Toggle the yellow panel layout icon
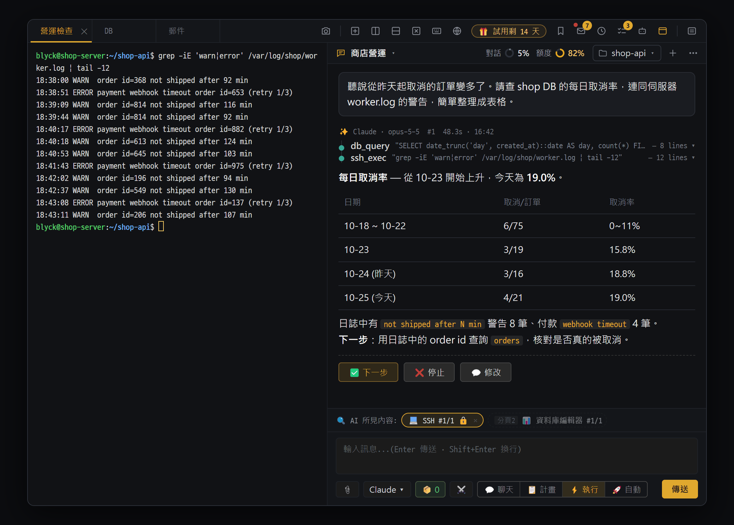Screen dimensions: 734x525 point(662,31)
